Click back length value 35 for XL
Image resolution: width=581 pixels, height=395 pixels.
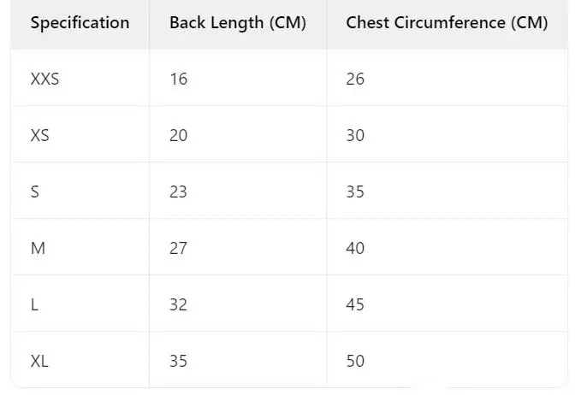(x=178, y=361)
